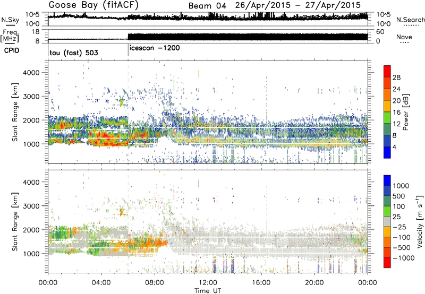Click the "3000" tick of the velocity panel
Viewport: 425px width, 294px height.
tap(31, 206)
